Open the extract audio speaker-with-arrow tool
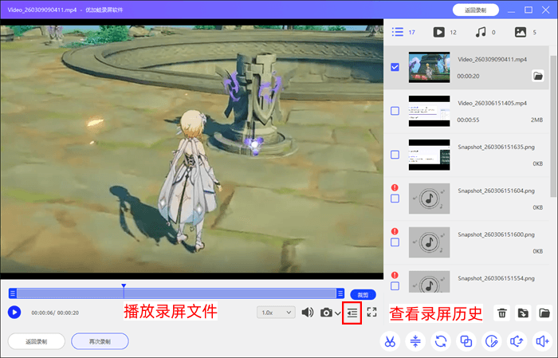Viewport: 558px width, 358px height. pyautogui.click(x=517, y=341)
